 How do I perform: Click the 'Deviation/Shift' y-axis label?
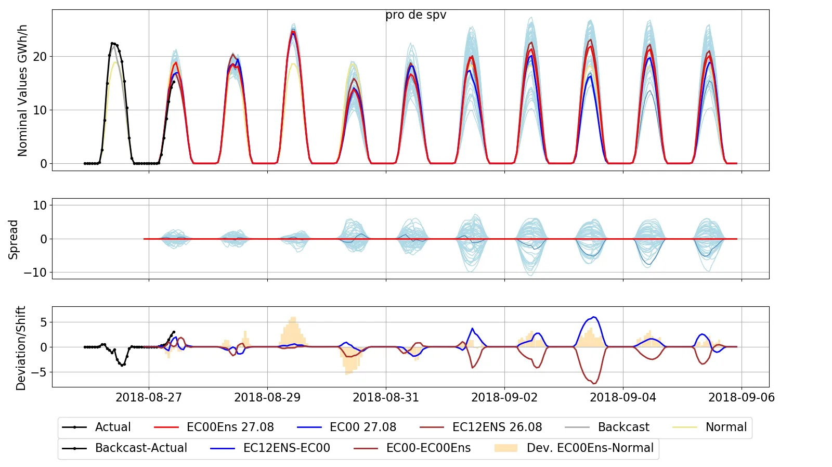21,348
